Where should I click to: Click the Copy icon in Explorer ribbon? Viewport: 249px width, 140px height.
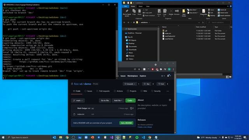click(134, 12)
